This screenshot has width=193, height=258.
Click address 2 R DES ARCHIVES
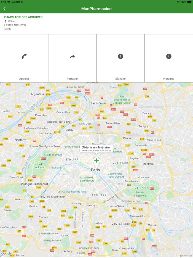point(15,25)
